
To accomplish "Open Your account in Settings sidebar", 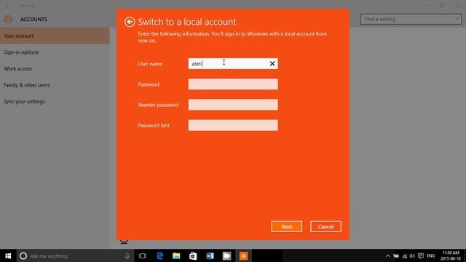I will (x=55, y=36).
